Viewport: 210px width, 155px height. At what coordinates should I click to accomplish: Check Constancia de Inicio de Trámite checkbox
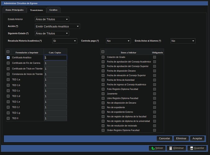tap(8, 74)
